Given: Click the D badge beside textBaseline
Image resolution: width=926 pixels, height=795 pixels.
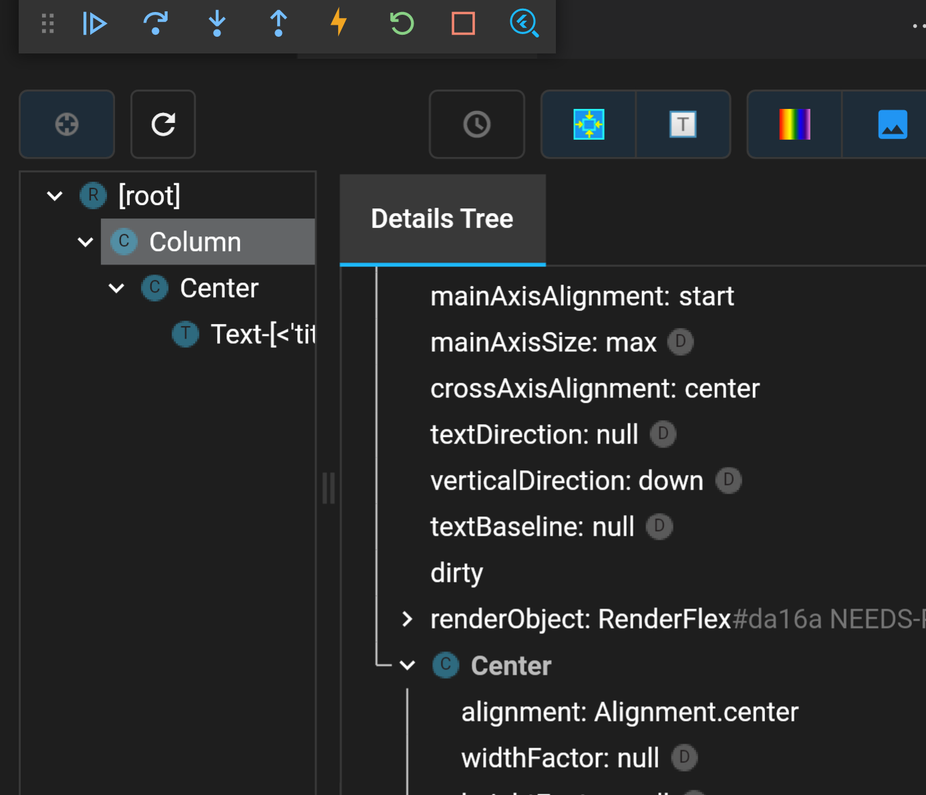Looking at the screenshot, I should [x=659, y=526].
